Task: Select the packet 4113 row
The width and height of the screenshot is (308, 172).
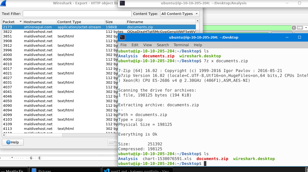Action: 60,129
